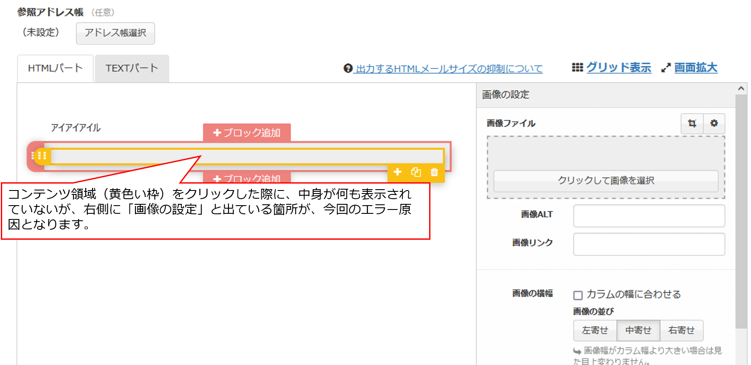The height and width of the screenshot is (365, 751).
Task: Select 中寄せ image alignment
Action: point(638,330)
